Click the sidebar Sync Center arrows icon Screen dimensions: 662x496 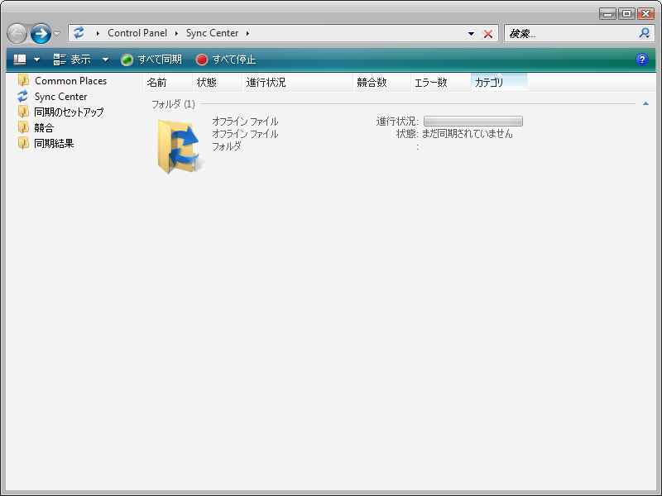(23, 96)
